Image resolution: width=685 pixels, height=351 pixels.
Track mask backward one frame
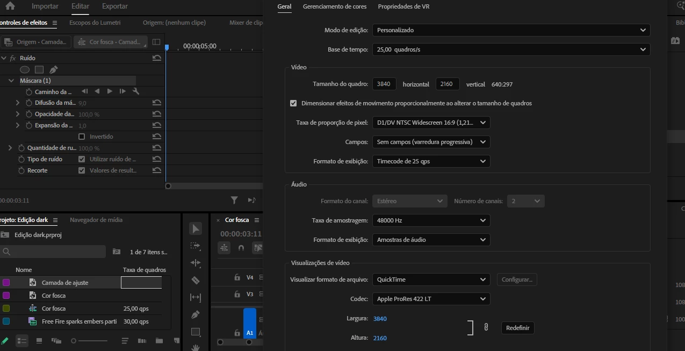click(85, 91)
